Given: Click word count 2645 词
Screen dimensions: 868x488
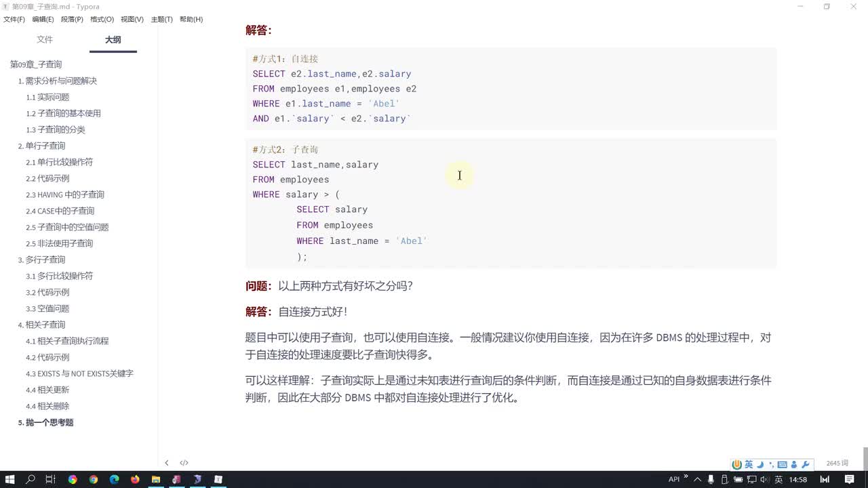Looking at the screenshot, I should pos(837,463).
